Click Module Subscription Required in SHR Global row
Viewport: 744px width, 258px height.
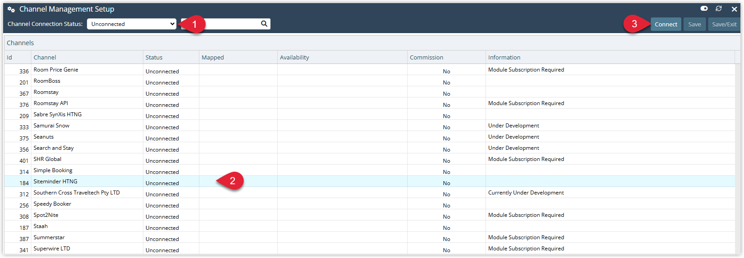coord(526,159)
